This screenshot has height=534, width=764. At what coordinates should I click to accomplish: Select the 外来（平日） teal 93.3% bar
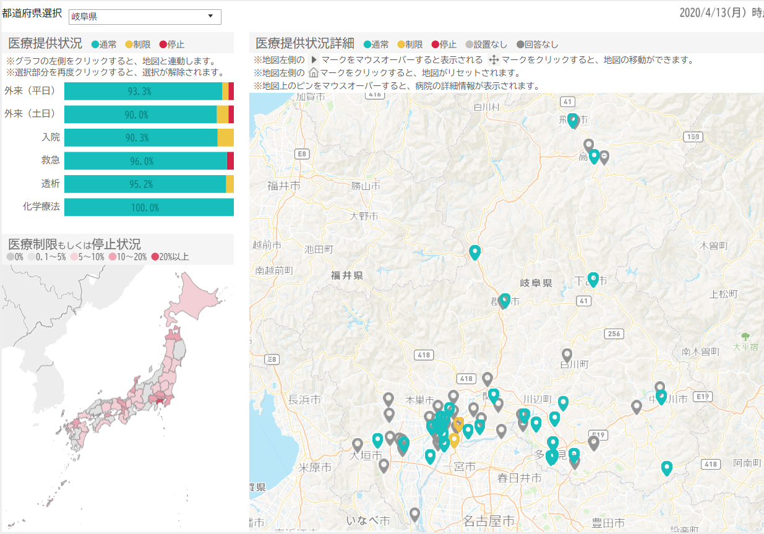(x=142, y=91)
